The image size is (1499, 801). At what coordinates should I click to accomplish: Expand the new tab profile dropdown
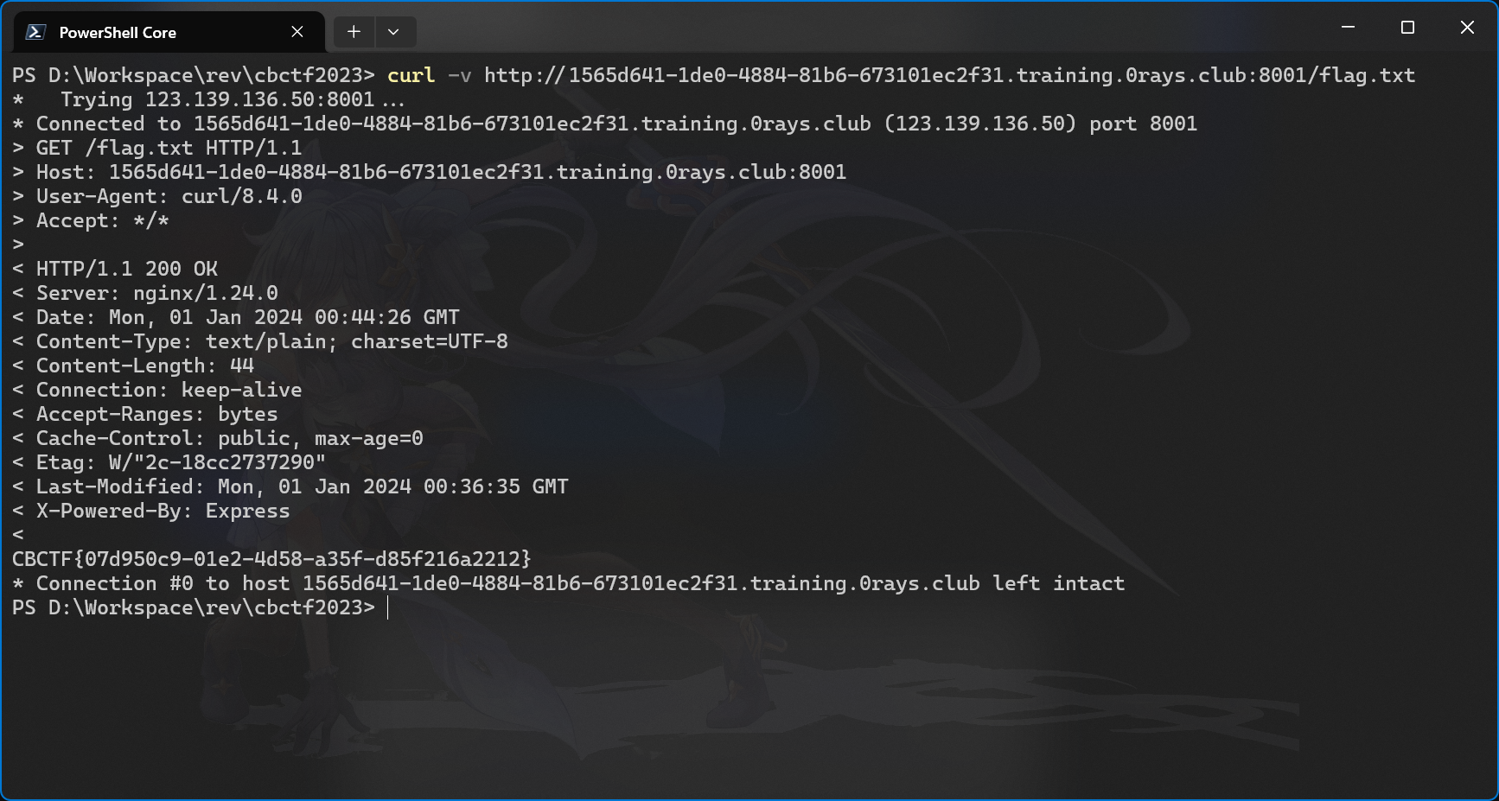coord(393,32)
